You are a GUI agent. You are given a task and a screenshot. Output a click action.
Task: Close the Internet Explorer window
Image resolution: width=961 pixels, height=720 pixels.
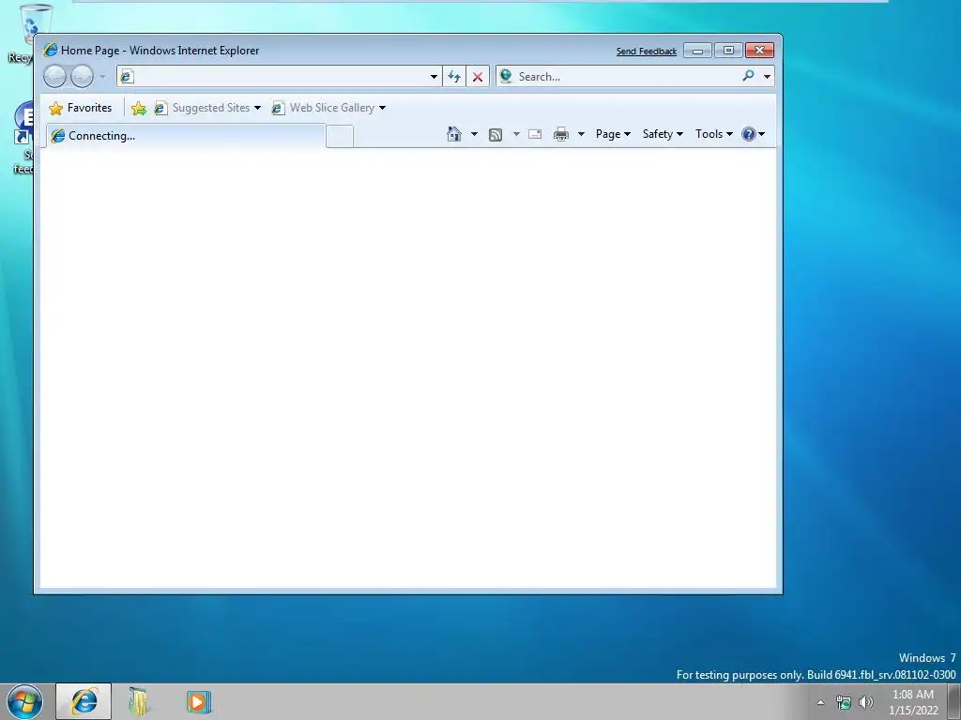pos(759,51)
